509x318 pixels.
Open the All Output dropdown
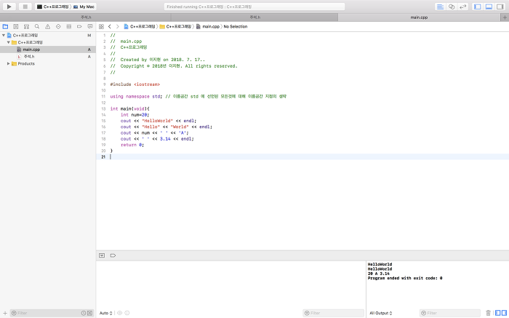381,313
